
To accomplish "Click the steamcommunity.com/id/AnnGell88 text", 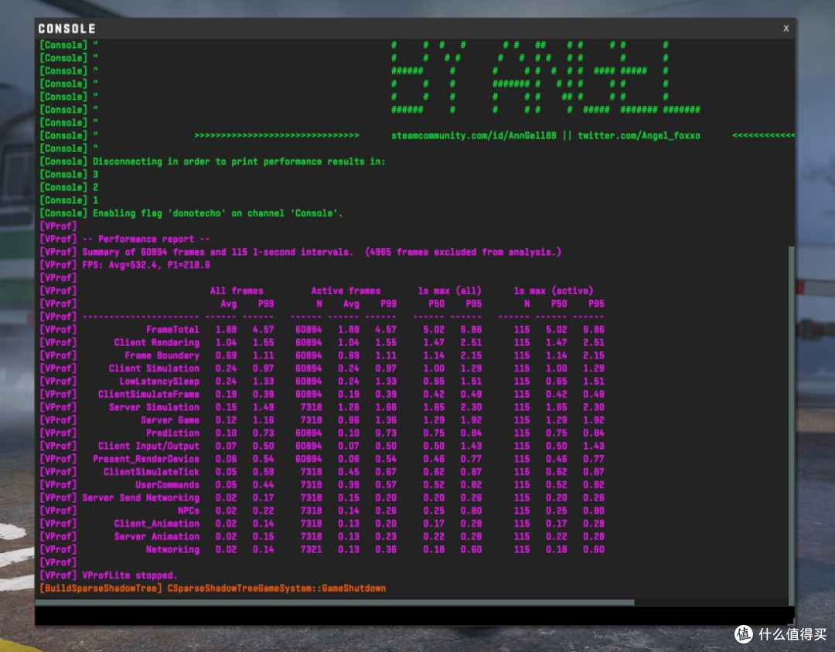I will pyautogui.click(x=473, y=135).
